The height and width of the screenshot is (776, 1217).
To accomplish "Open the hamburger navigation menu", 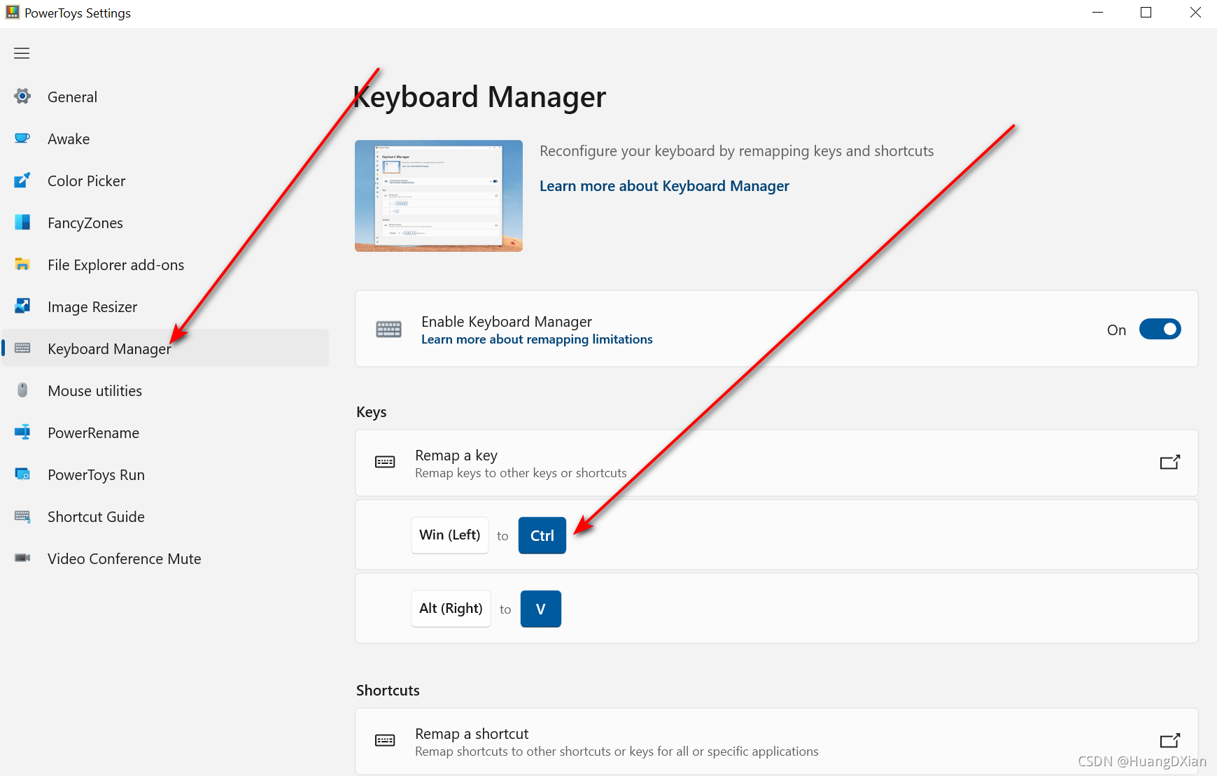I will tap(22, 53).
